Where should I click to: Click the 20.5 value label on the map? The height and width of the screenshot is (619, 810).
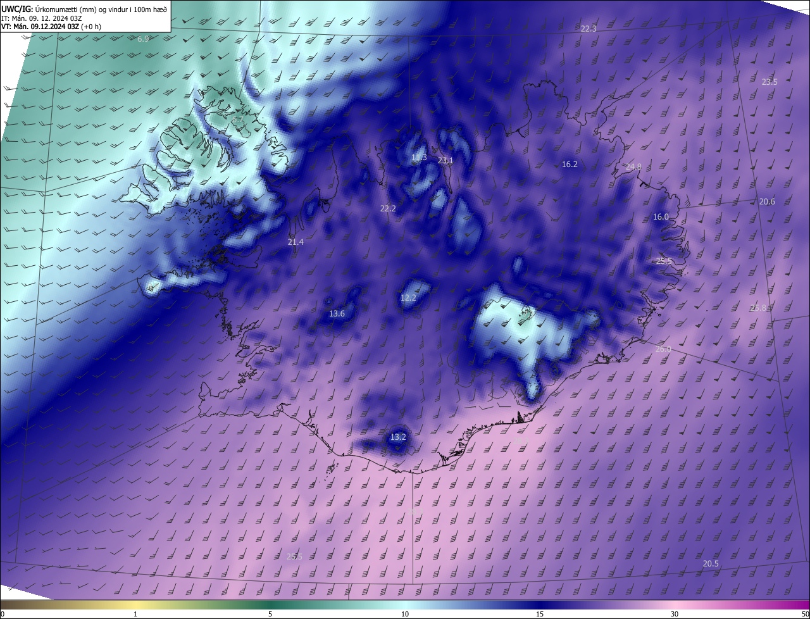pos(711,563)
